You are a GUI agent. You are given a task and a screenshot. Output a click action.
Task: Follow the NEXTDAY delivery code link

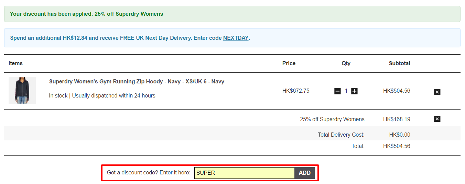236,38
